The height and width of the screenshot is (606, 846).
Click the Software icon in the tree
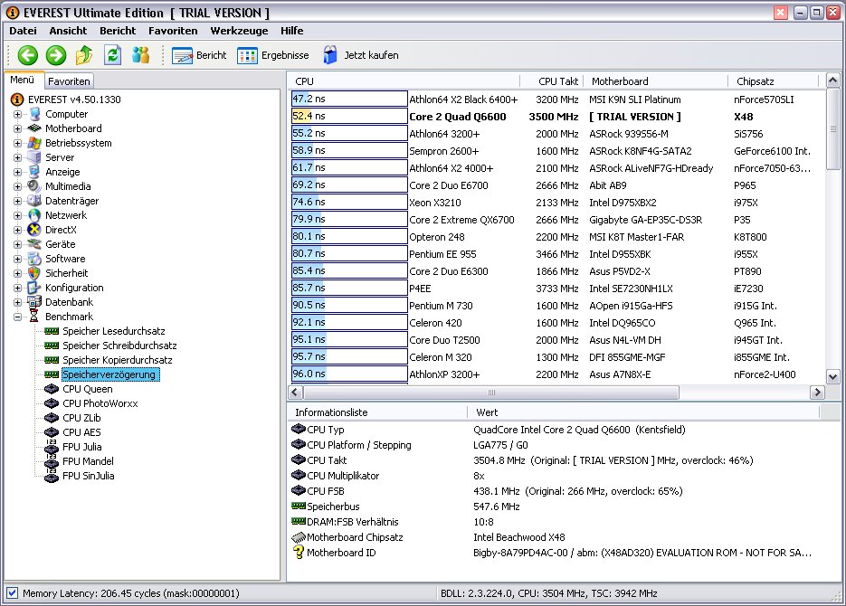click(34, 259)
